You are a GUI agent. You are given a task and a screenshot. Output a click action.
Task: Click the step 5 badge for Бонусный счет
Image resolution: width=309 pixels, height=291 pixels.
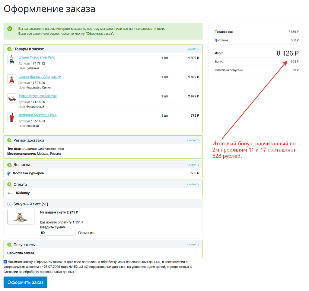pyautogui.click(x=9, y=204)
